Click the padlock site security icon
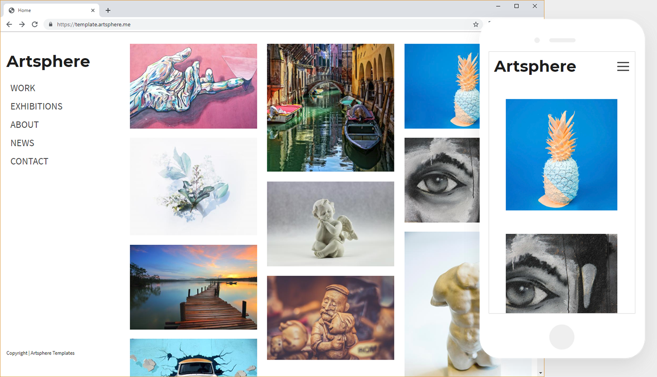The width and height of the screenshot is (657, 377). point(50,24)
